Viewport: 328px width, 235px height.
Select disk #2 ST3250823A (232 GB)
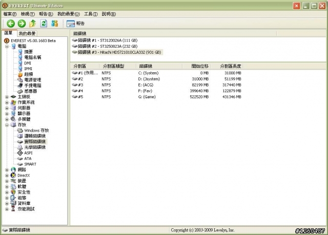point(105,46)
